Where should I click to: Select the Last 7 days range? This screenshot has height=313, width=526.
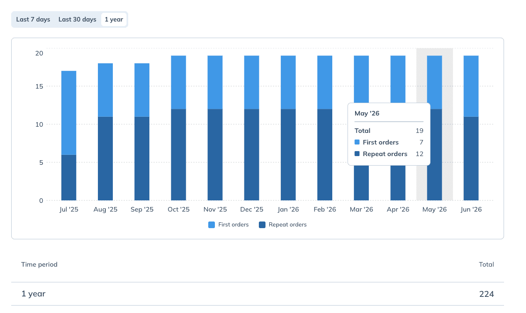click(33, 19)
